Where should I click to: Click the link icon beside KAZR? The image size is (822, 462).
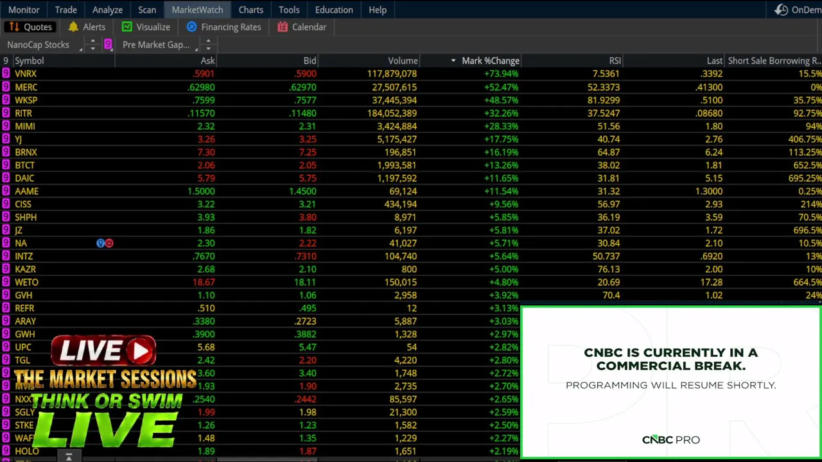coord(6,269)
